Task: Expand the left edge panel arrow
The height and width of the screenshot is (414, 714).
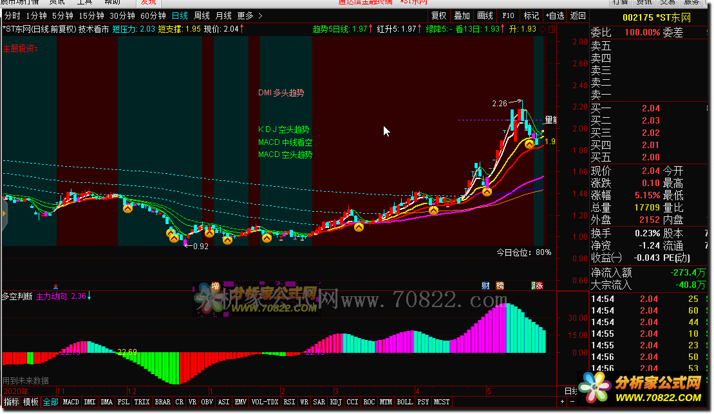Action: click(4, 214)
